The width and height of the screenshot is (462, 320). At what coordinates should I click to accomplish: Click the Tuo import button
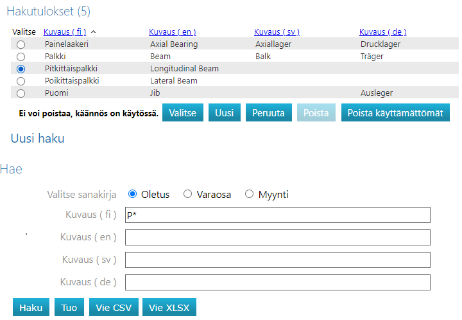(69, 308)
